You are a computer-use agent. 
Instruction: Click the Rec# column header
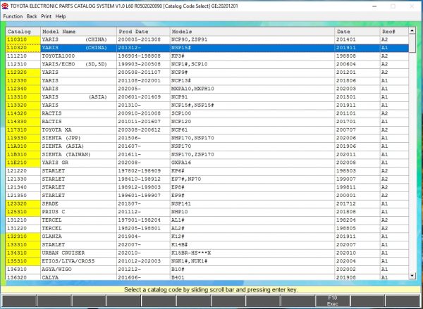[394, 32]
